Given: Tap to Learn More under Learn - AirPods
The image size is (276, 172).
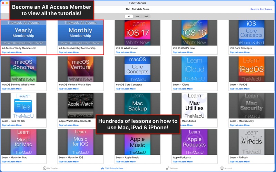Looking at the screenshot, I should point(240,162).
